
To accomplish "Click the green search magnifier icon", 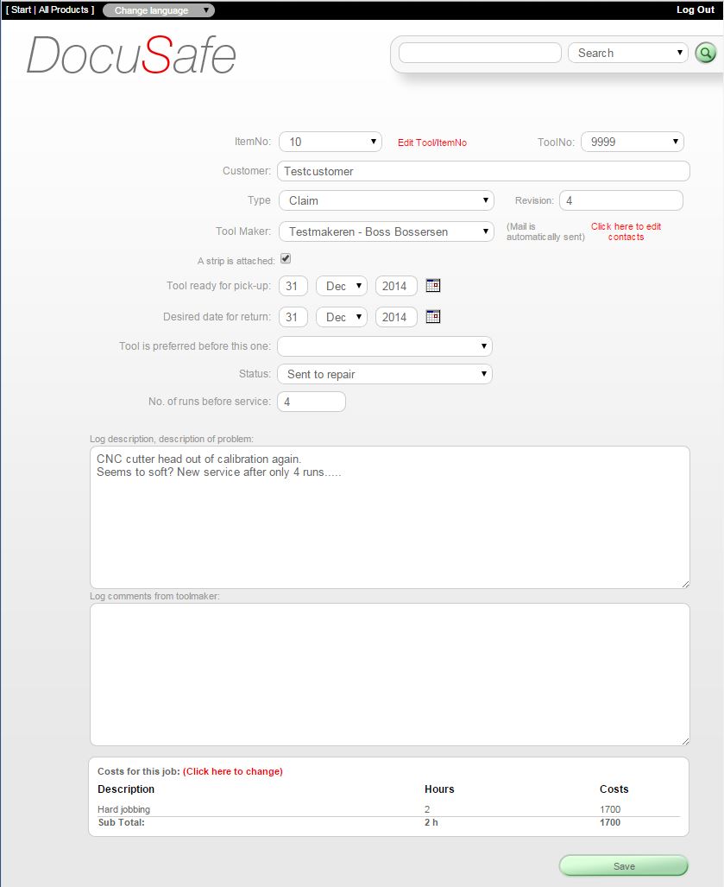I will 705,54.
